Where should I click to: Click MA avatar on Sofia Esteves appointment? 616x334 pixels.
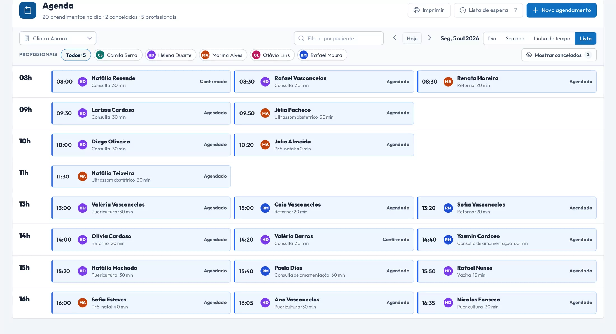[83, 303]
